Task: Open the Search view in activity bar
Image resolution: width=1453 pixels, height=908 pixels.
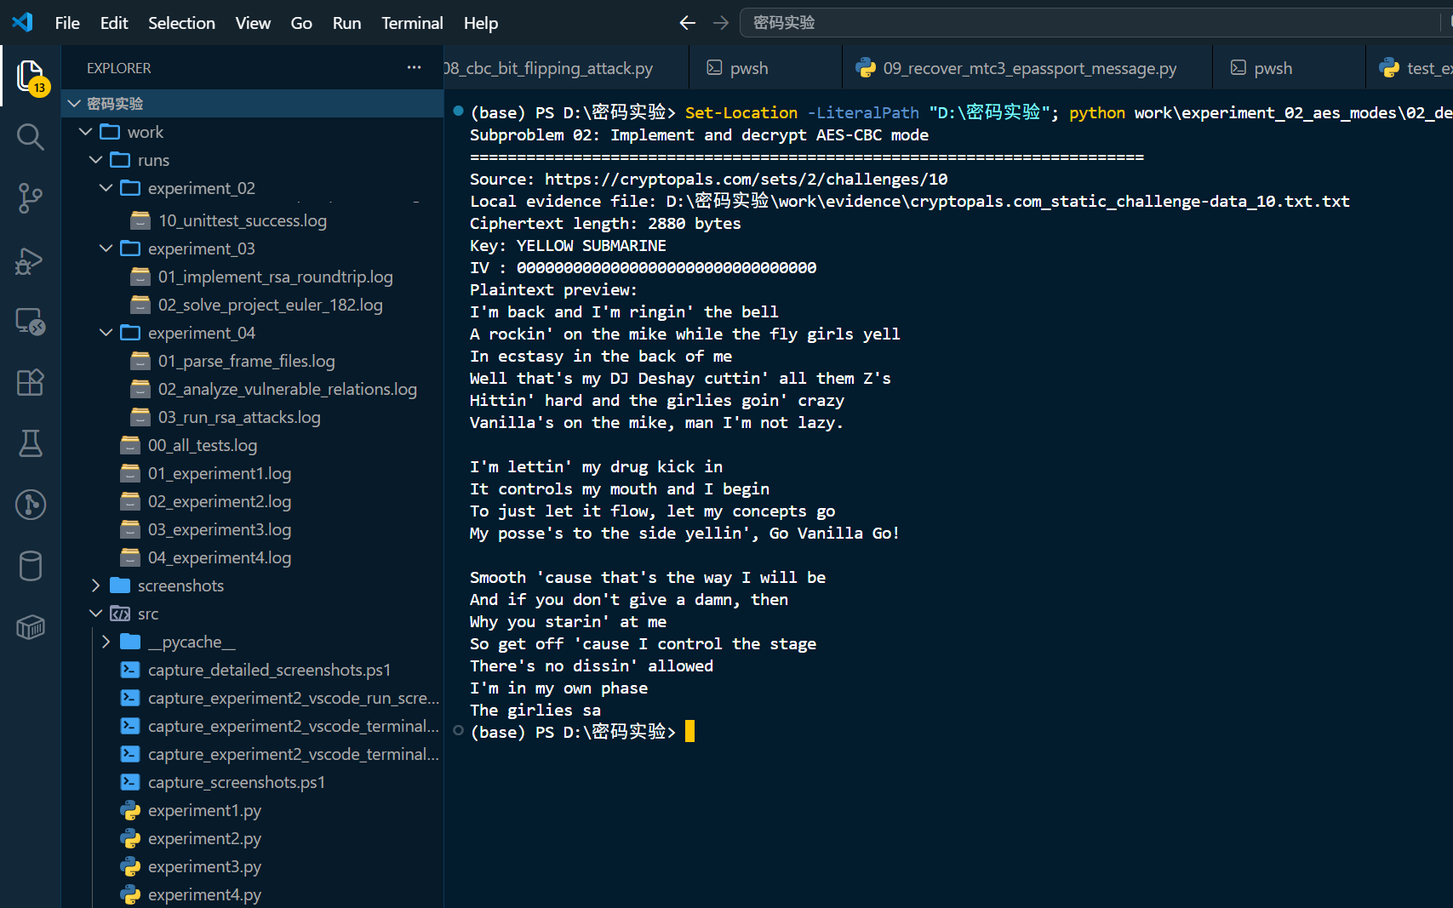Action: pyautogui.click(x=31, y=137)
